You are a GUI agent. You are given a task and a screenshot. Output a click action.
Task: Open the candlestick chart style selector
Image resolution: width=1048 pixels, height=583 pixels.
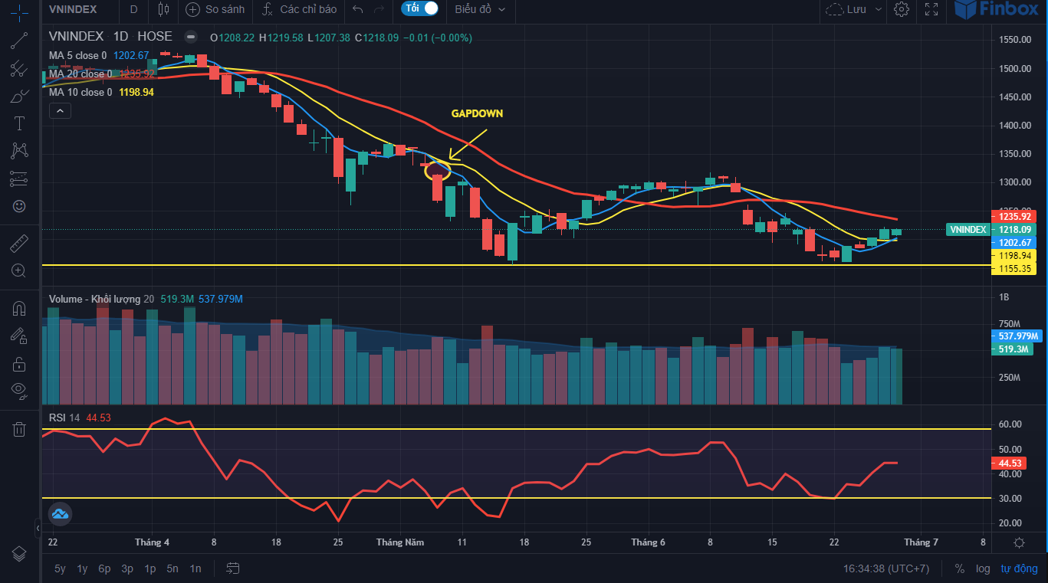(163, 10)
